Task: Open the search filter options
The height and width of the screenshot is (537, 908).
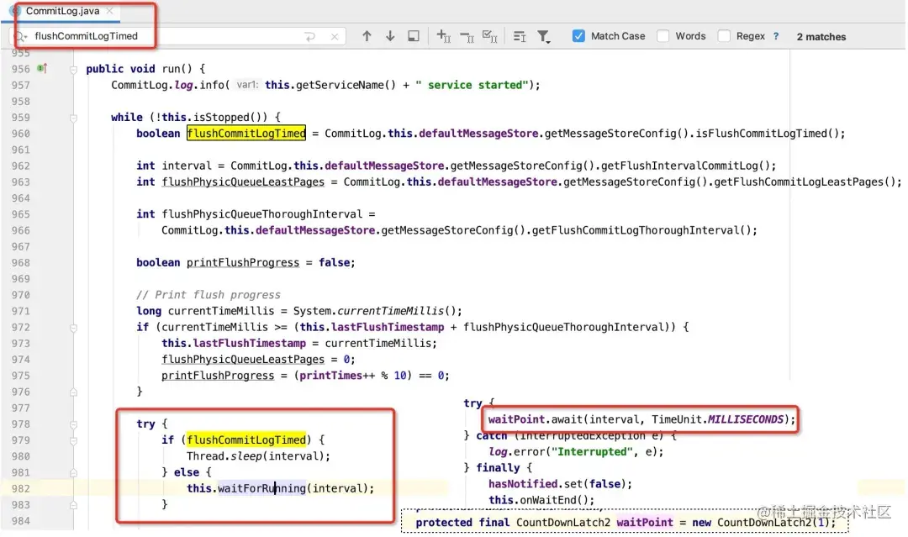Action: click(x=543, y=37)
